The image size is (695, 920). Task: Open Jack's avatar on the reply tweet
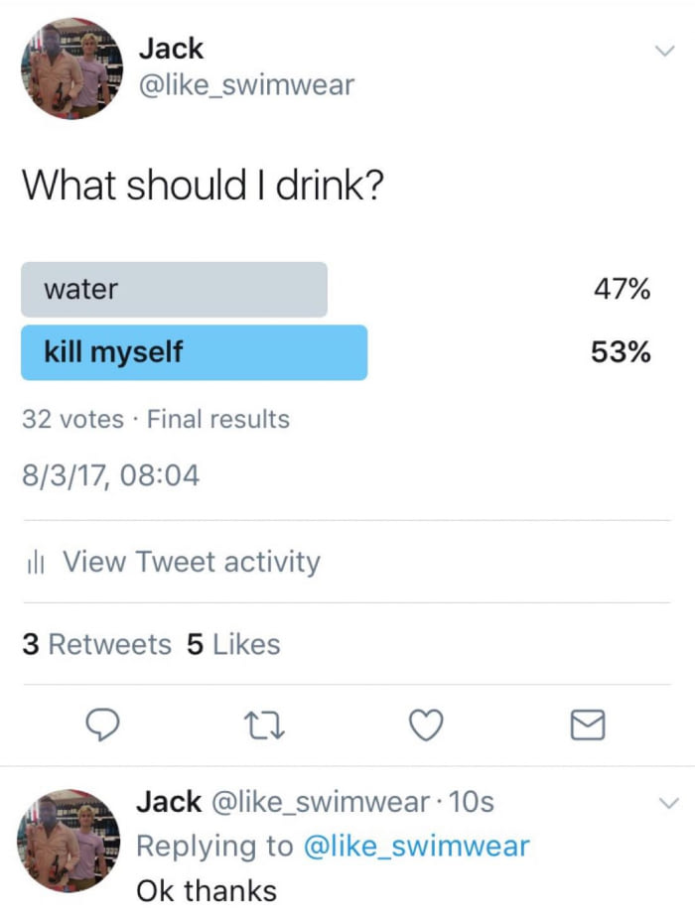click(x=69, y=841)
